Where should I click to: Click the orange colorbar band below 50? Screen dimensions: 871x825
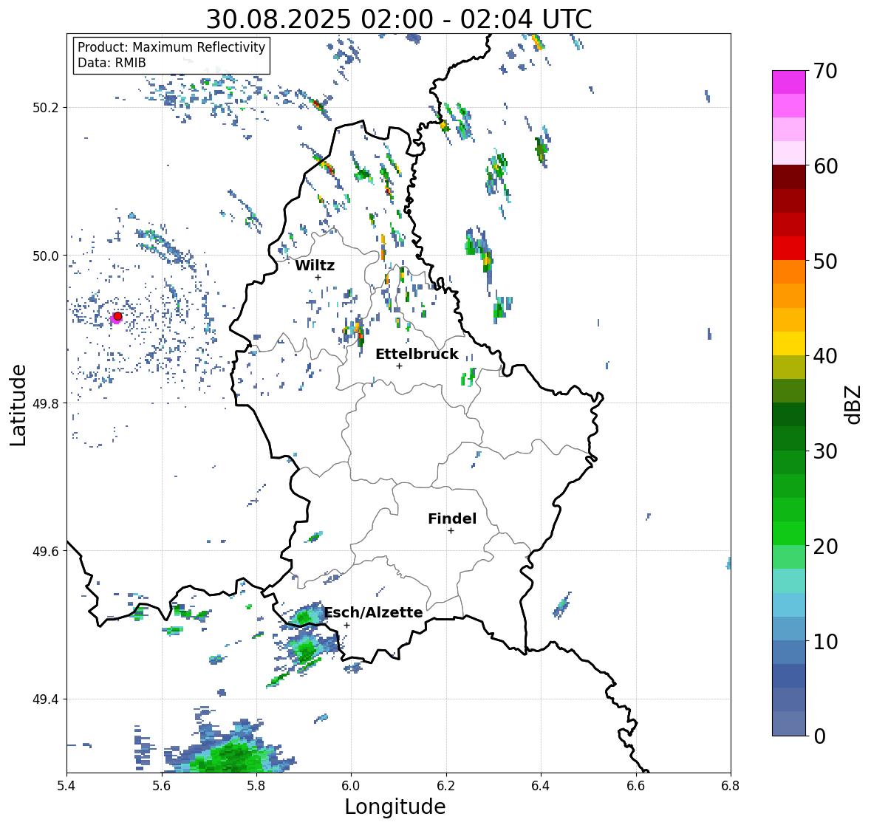tap(789, 272)
